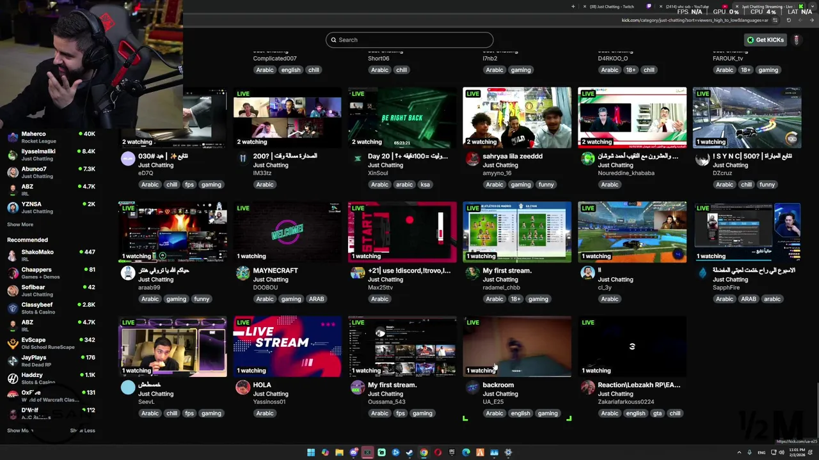Screen dimensions: 819x460
Task: Click the Zakariafarkouss0224 streamer avatar
Action: 587,388
